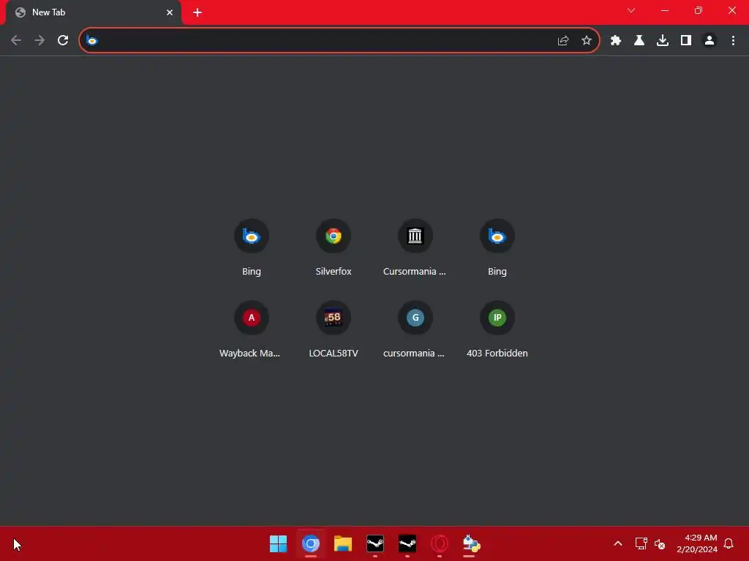Image resolution: width=749 pixels, height=561 pixels.
Task: Toggle the side panel icon
Action: click(686, 41)
